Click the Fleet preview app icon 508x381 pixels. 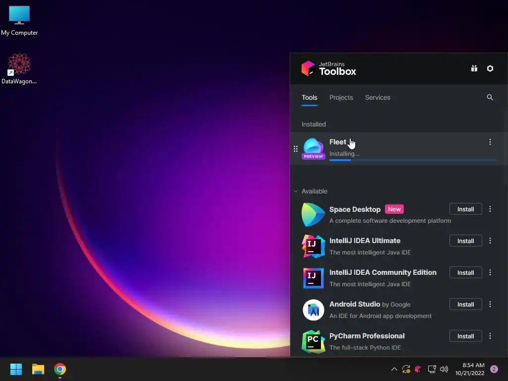(314, 149)
